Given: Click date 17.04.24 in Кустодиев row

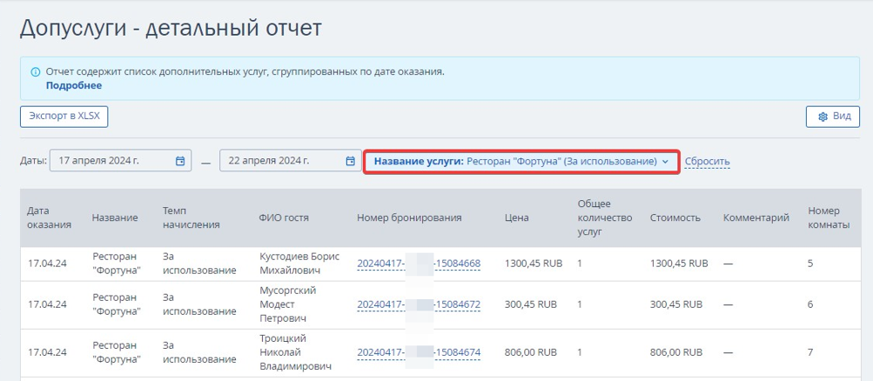Looking at the screenshot, I should coord(47,263).
